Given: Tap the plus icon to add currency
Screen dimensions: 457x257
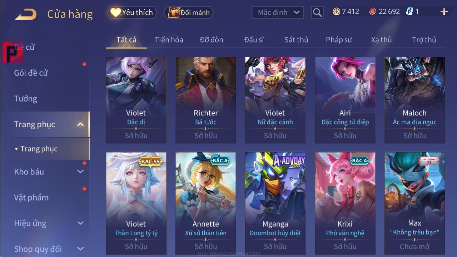Looking at the screenshot, I should (444, 12).
